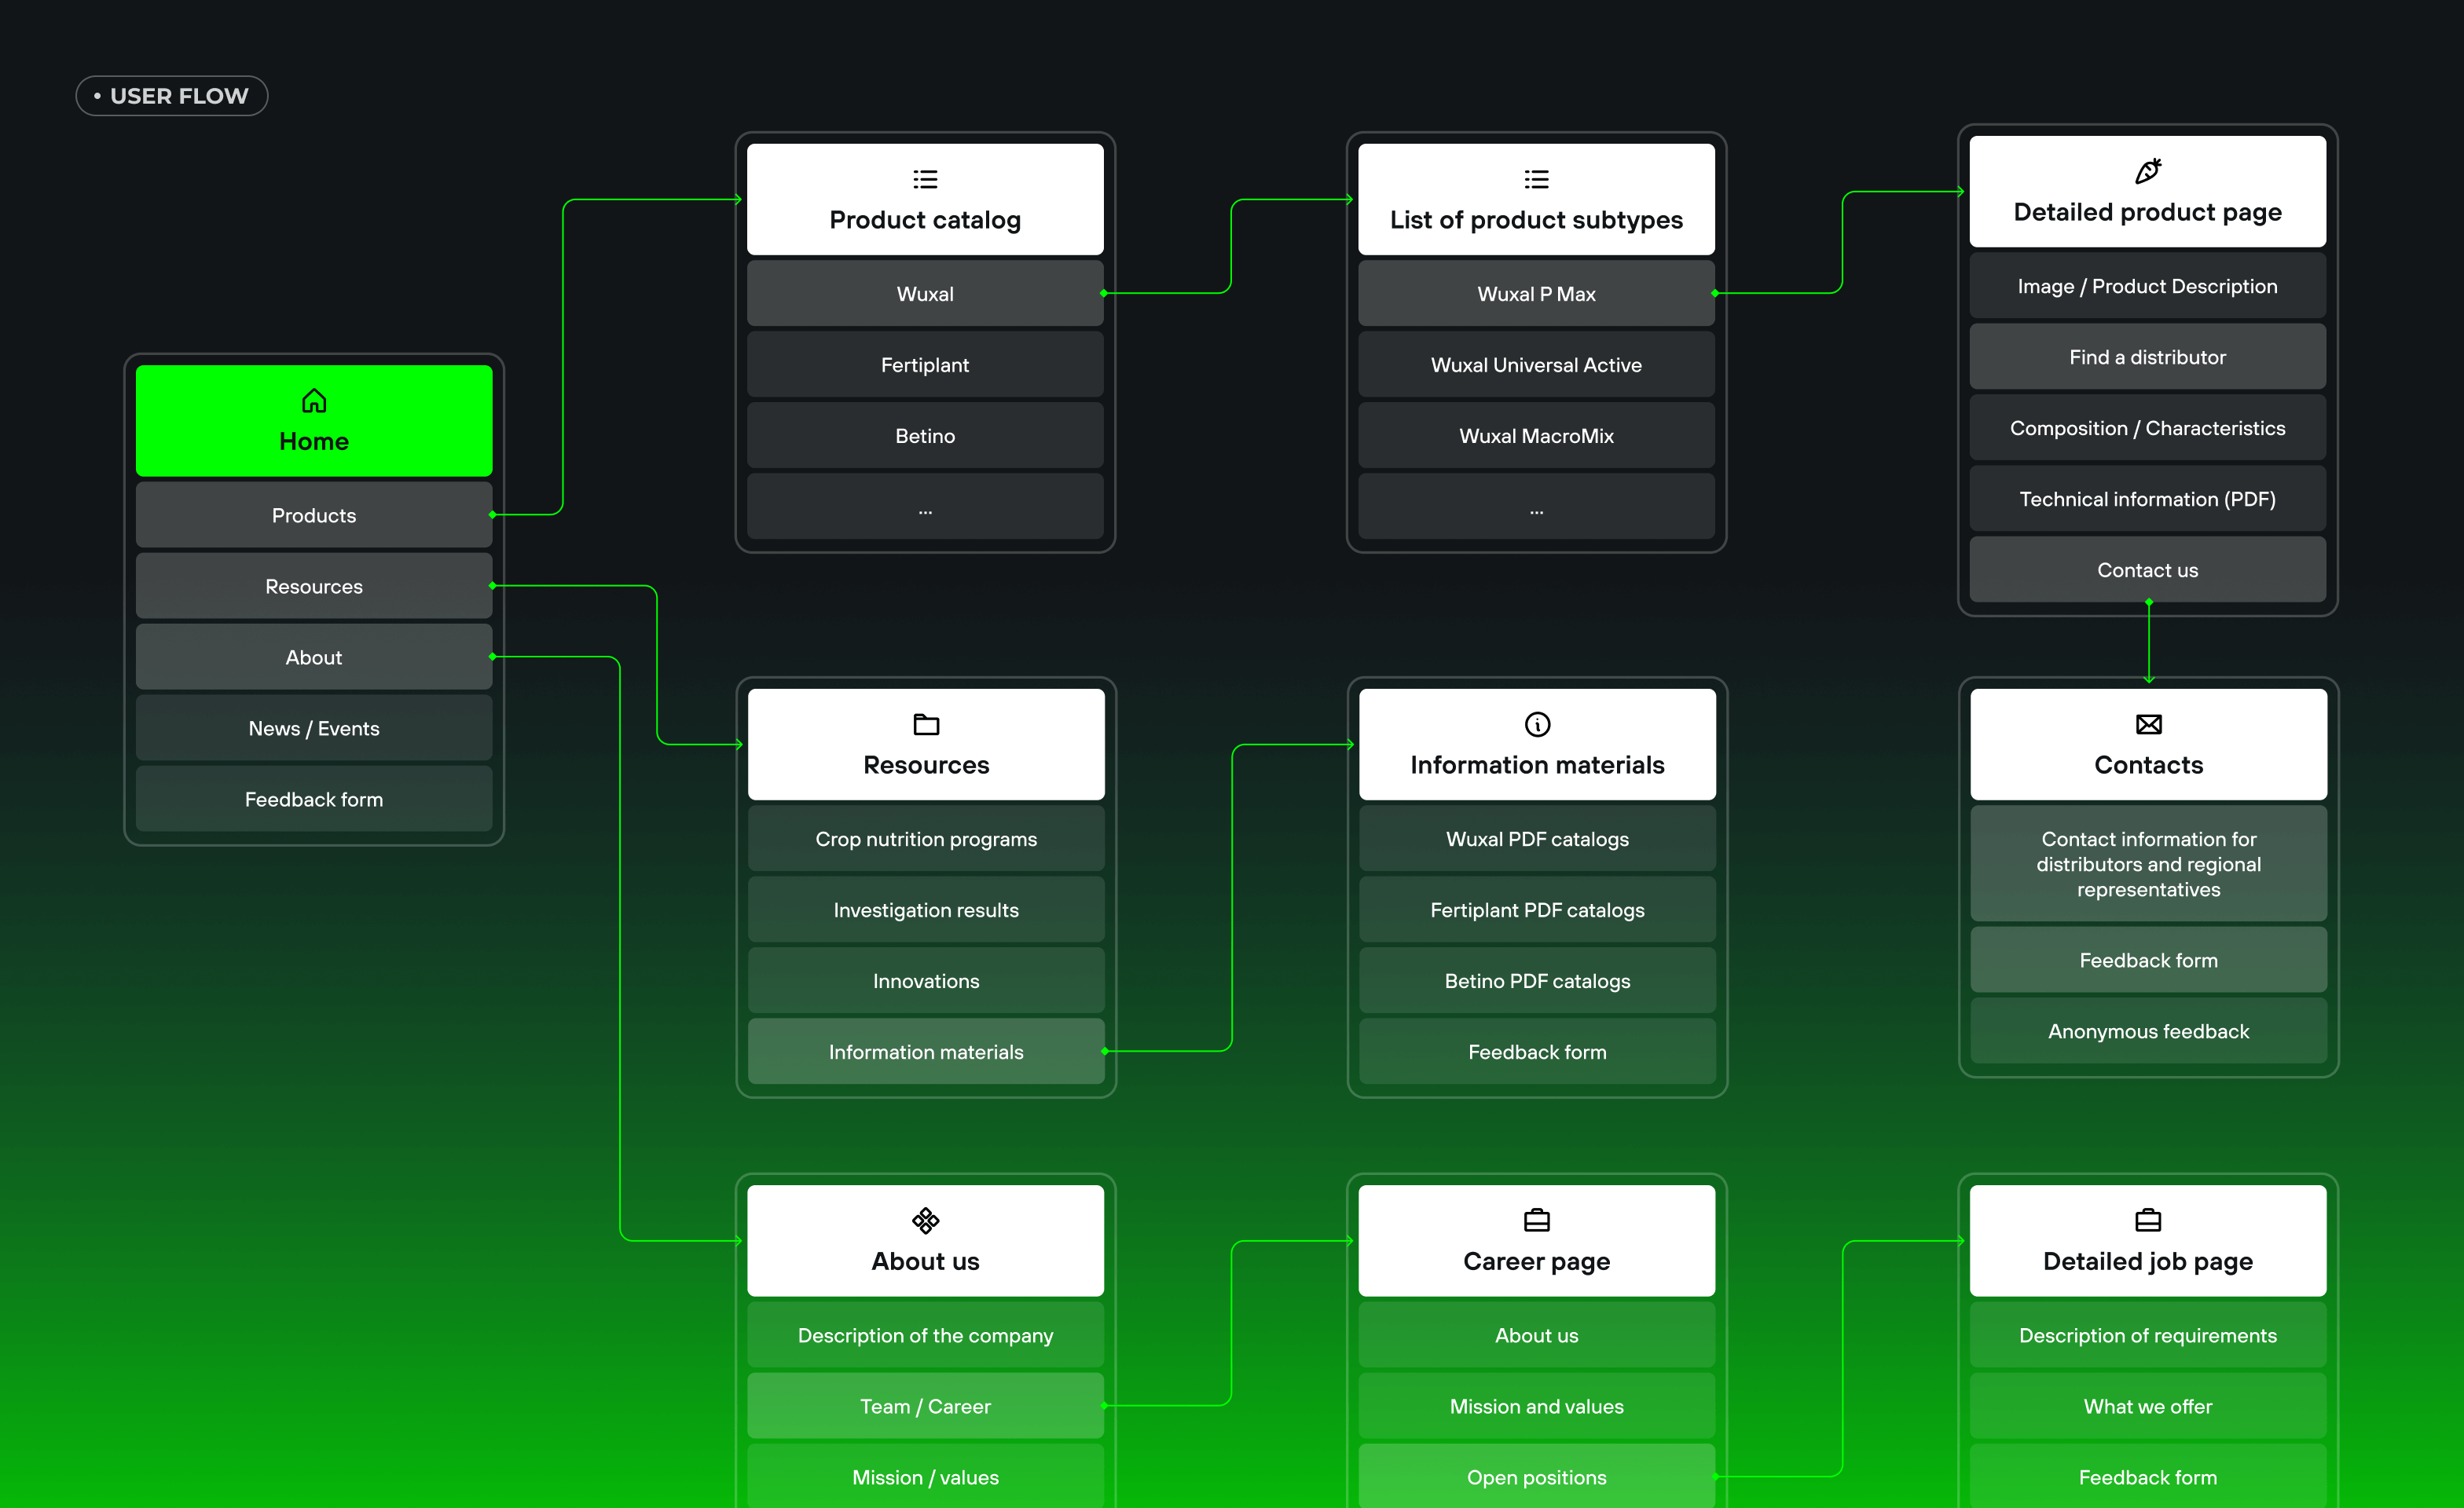Click Feedback form in Contacts card

coord(2148,958)
